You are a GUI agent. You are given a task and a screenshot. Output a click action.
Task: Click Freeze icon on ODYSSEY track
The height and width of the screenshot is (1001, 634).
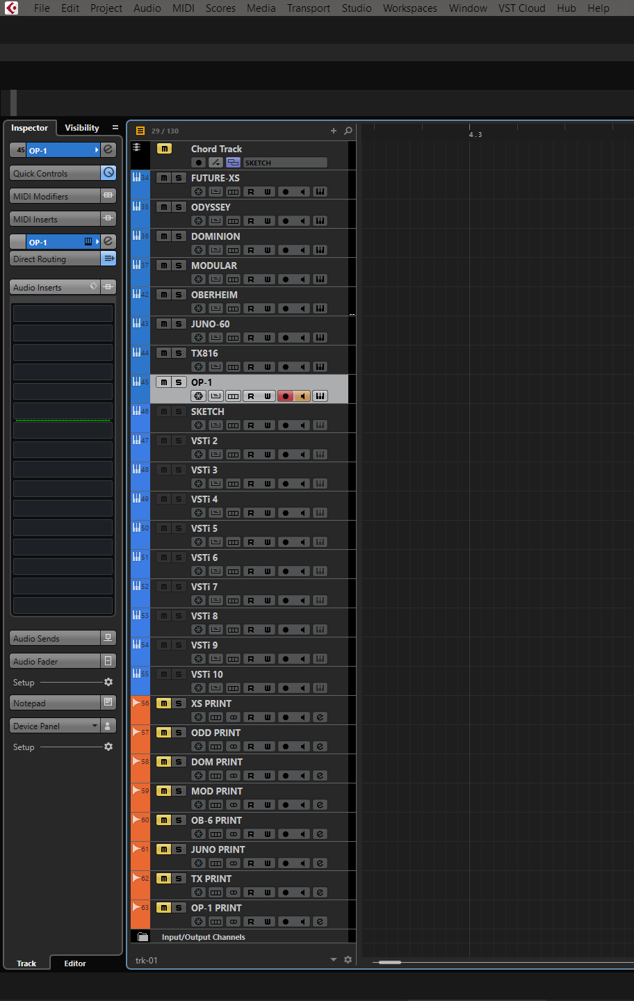pyautogui.click(x=199, y=221)
